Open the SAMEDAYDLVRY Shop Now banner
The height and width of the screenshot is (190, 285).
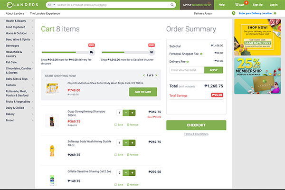pos(257,37)
